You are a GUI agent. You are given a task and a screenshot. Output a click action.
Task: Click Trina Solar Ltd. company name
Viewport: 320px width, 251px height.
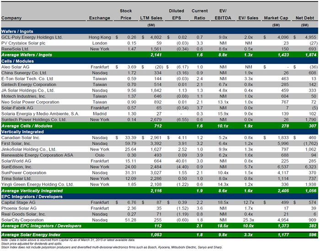(16, 178)
